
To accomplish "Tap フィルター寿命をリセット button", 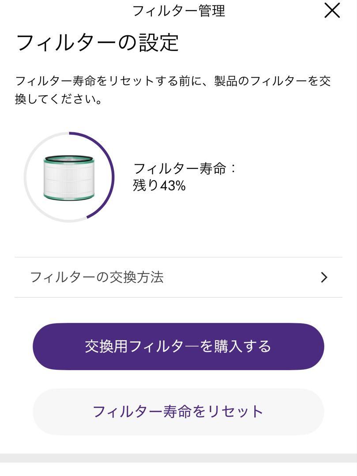I will pyautogui.click(x=178, y=412).
